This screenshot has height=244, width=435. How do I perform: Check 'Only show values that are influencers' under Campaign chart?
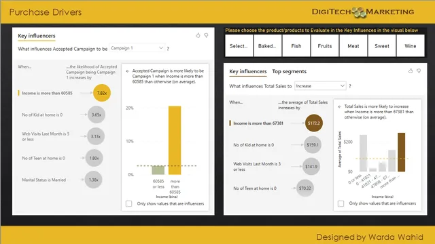coord(128,203)
